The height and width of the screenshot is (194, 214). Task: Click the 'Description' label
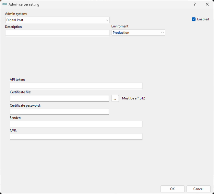pyautogui.click(x=13, y=27)
